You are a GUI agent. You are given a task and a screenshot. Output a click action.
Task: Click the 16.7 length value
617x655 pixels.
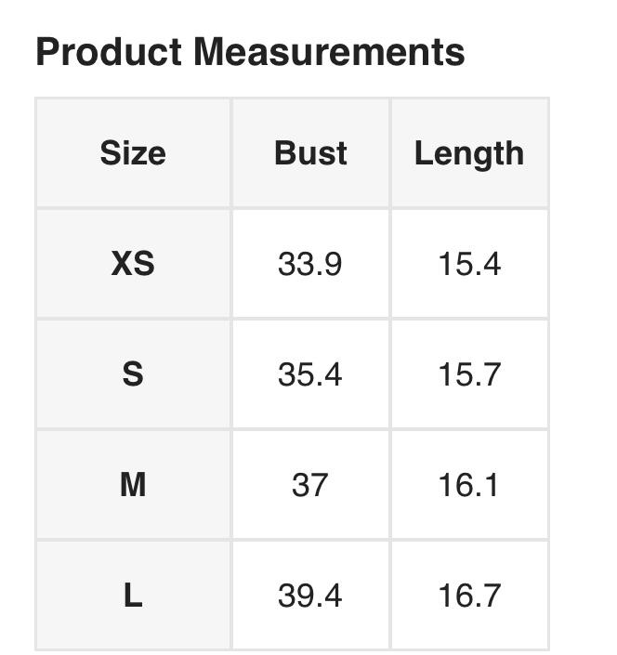point(469,596)
